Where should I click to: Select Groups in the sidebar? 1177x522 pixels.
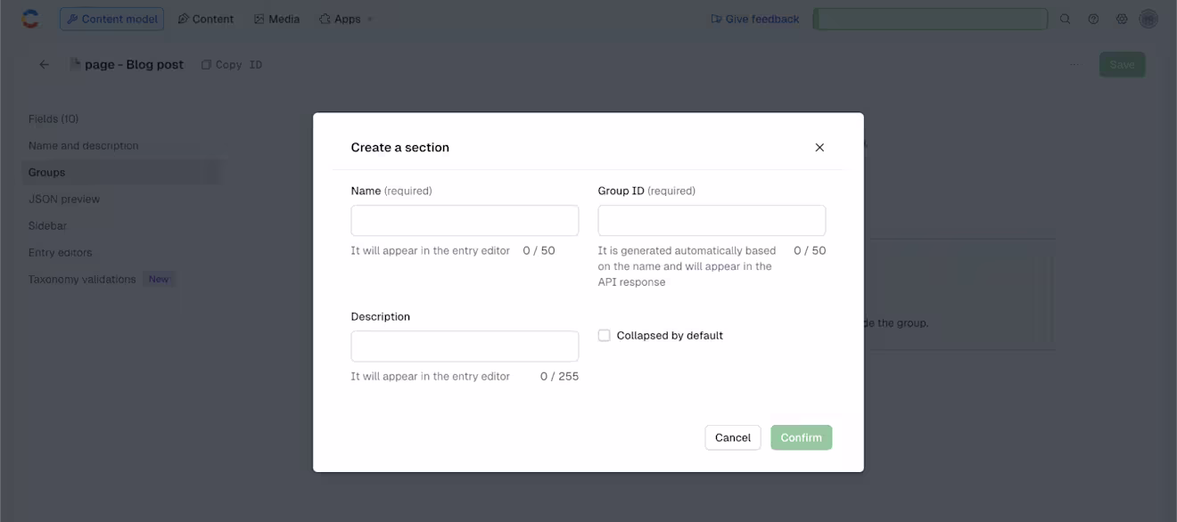click(x=121, y=172)
